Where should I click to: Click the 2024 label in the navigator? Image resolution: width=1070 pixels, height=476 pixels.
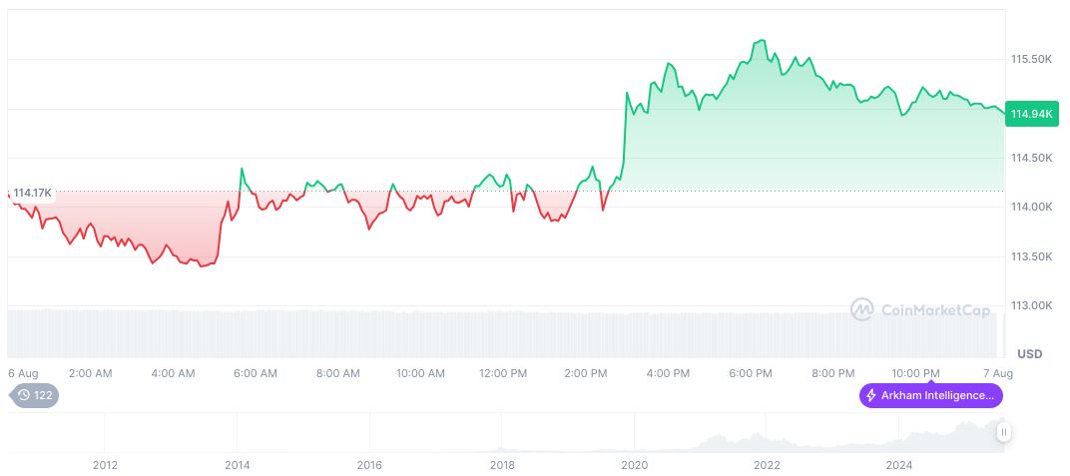coord(899,464)
